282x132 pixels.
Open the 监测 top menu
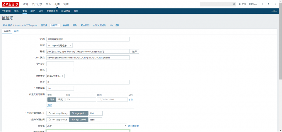(x=26, y=4)
